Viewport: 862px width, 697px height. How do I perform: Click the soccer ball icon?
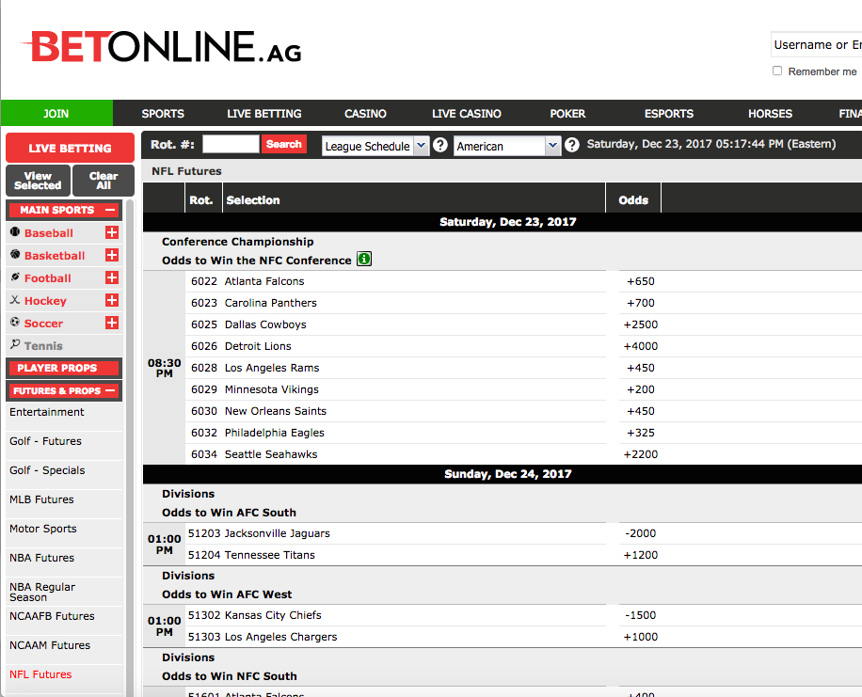coord(15,322)
